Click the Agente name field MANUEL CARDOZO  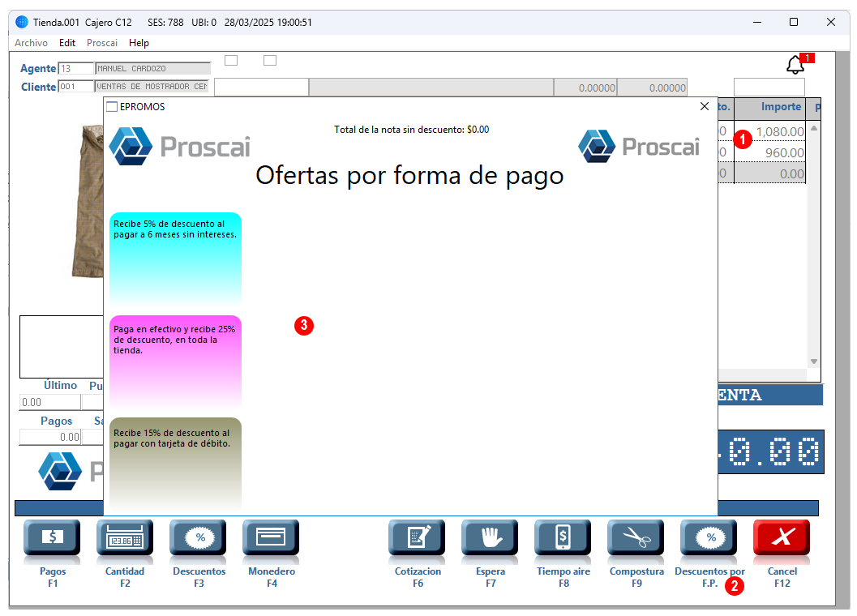pyautogui.click(x=153, y=68)
